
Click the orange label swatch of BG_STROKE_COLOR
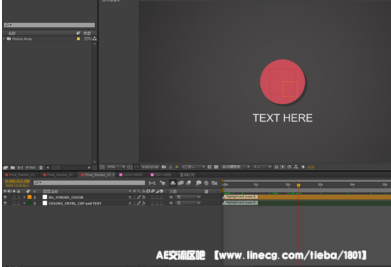tap(29, 197)
